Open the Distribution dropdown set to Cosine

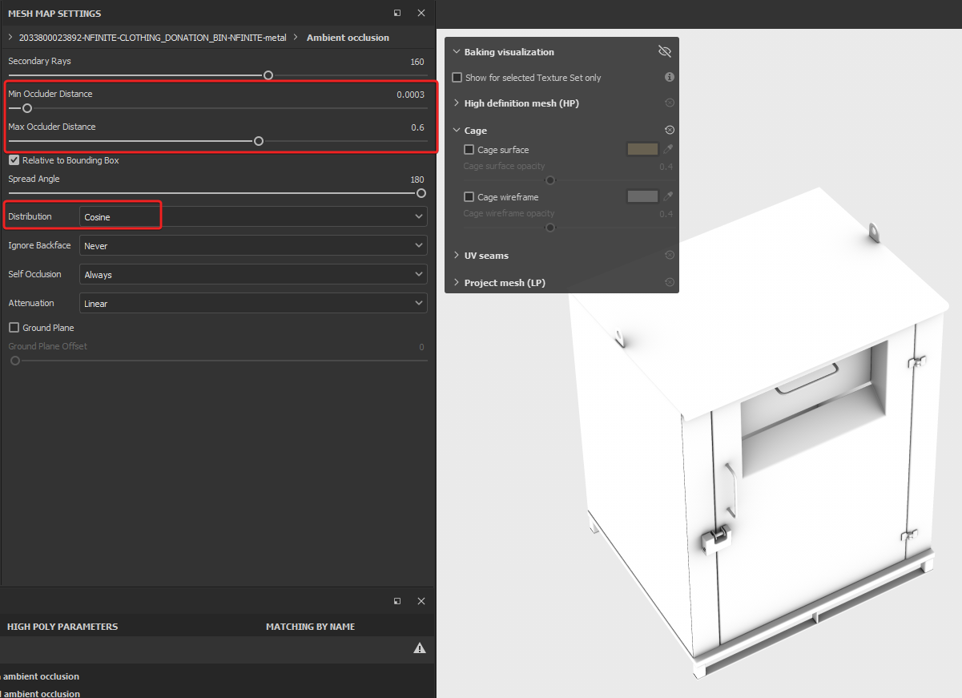(253, 216)
